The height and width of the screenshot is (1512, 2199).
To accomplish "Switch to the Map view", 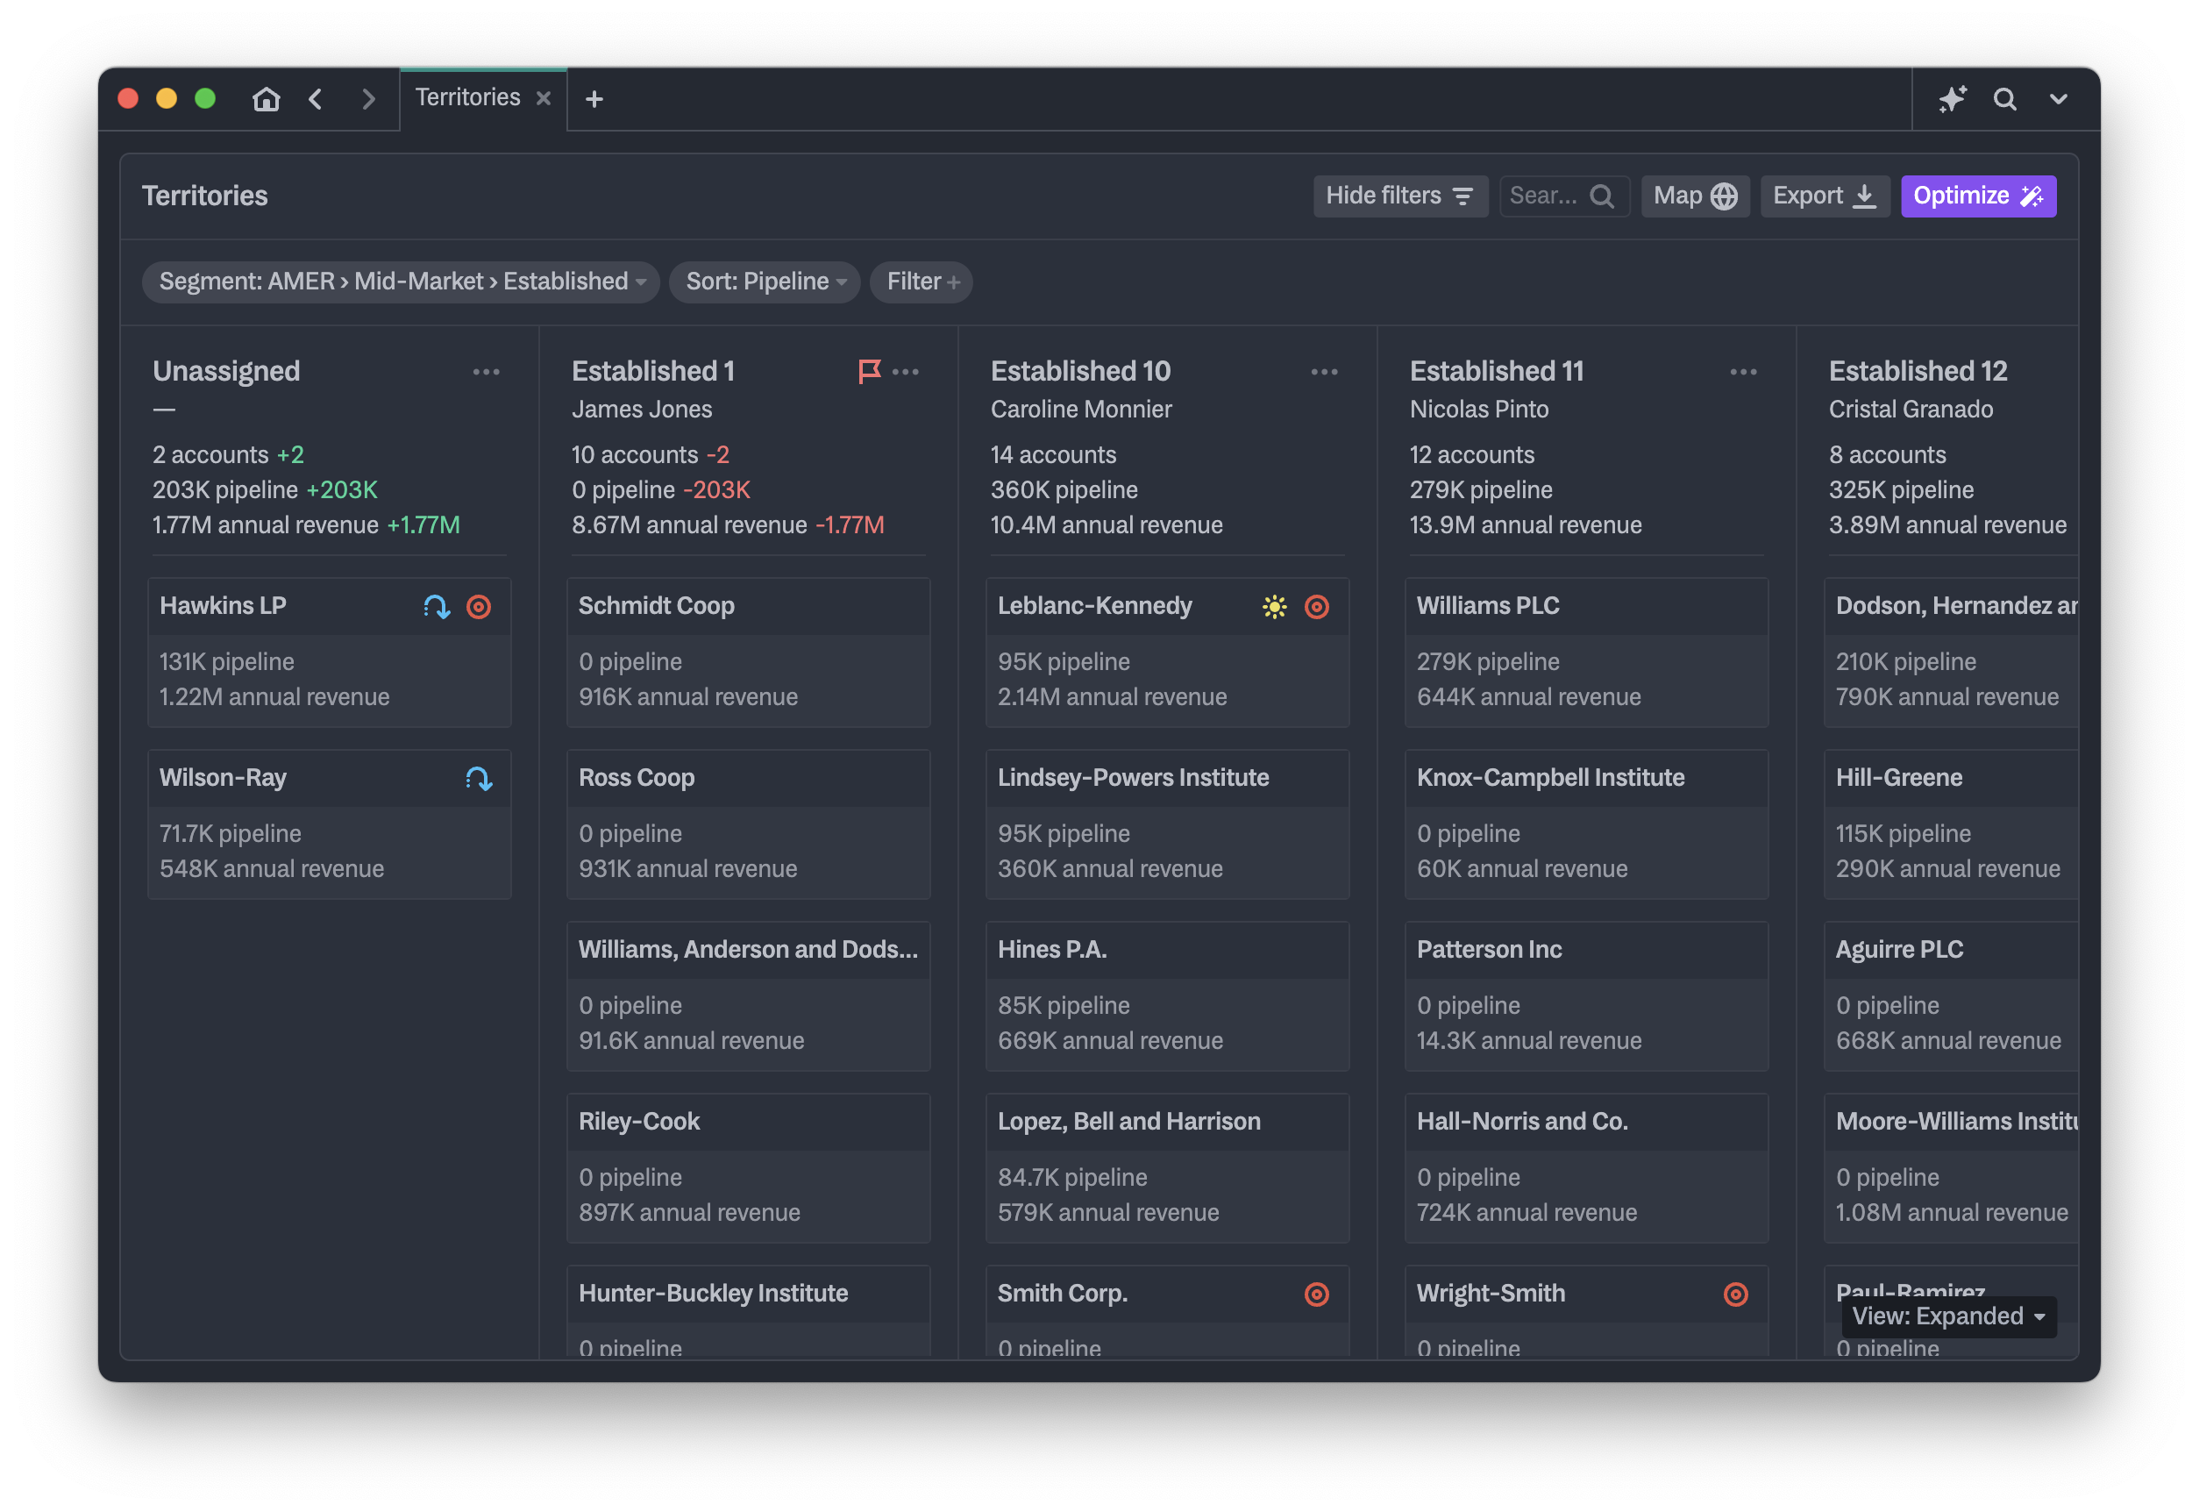I will (x=1694, y=196).
